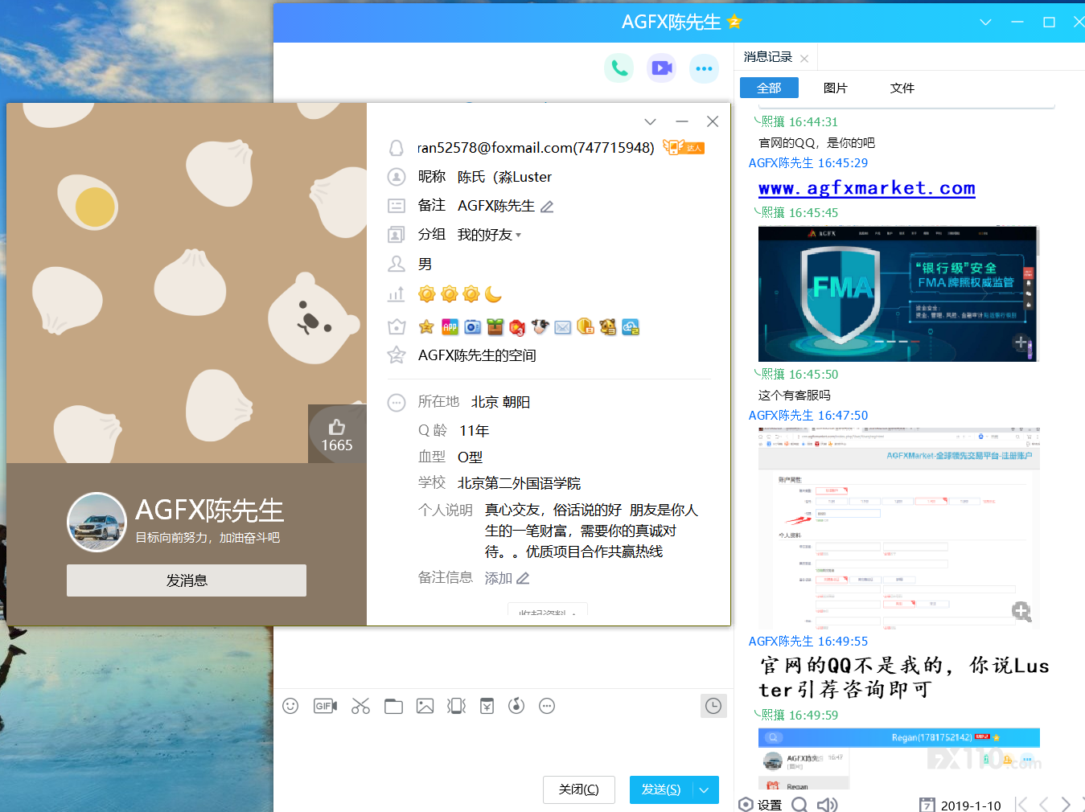Open message history settings (设置)
1085x812 pixels.
tap(760, 805)
